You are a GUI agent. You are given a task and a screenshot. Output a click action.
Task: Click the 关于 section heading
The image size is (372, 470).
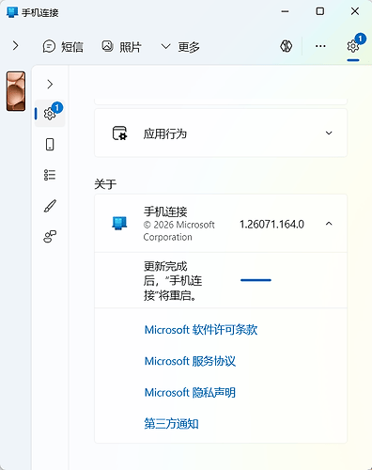pyautogui.click(x=105, y=184)
